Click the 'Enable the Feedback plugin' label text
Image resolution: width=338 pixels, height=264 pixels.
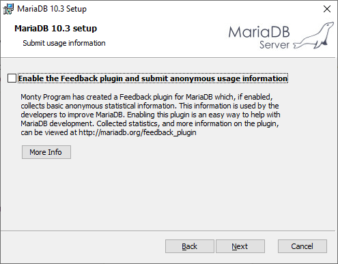153,78
